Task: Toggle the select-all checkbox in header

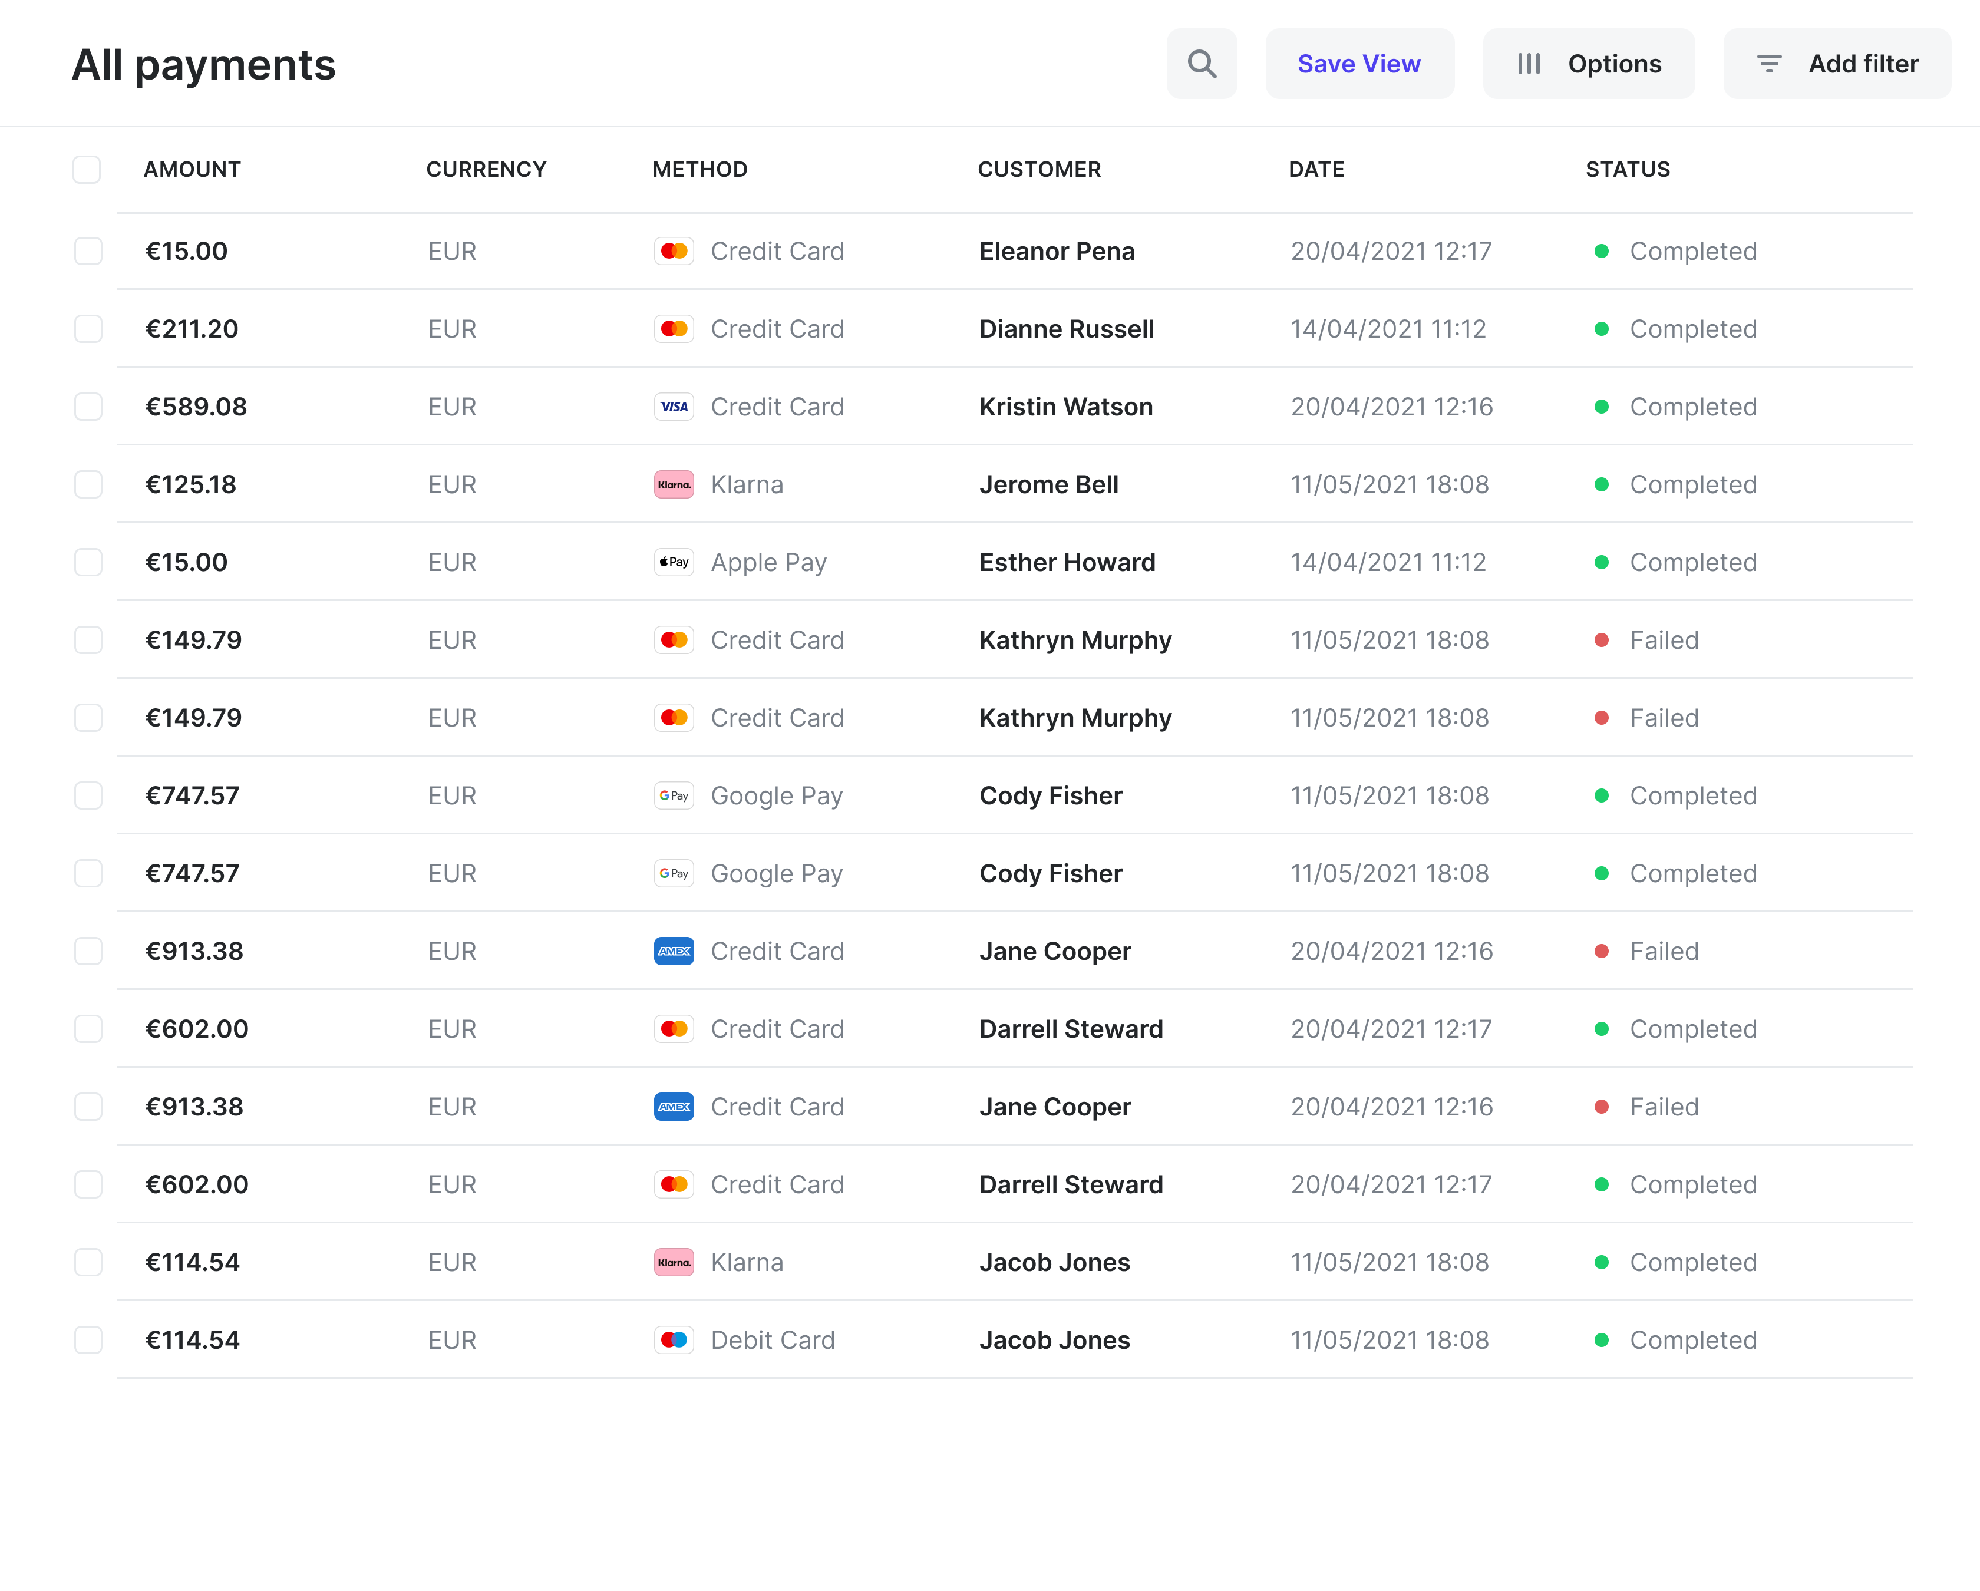Action: pyautogui.click(x=86, y=169)
